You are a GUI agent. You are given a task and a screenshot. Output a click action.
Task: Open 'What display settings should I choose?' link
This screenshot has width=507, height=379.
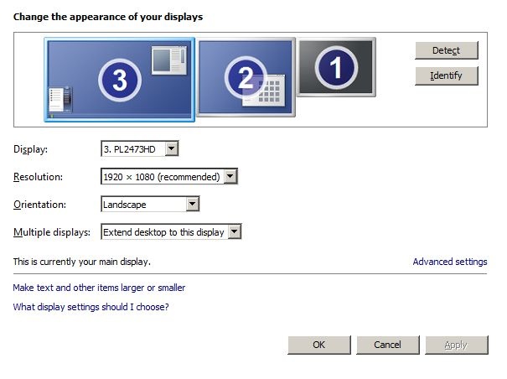pyautogui.click(x=91, y=307)
